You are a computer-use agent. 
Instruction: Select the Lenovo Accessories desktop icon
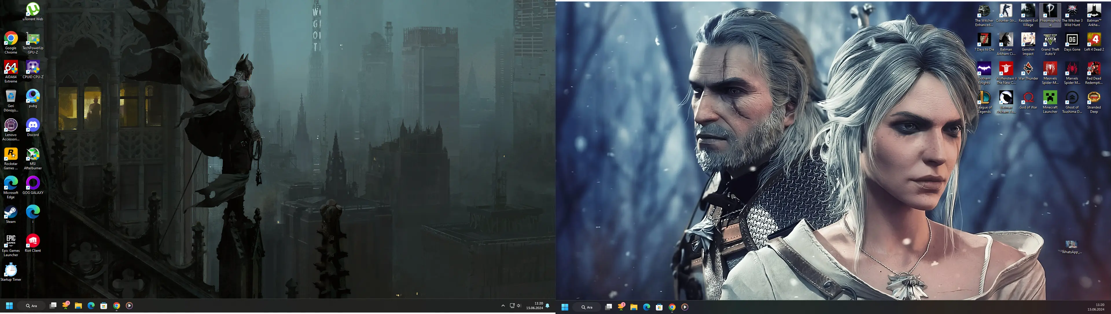(11, 129)
